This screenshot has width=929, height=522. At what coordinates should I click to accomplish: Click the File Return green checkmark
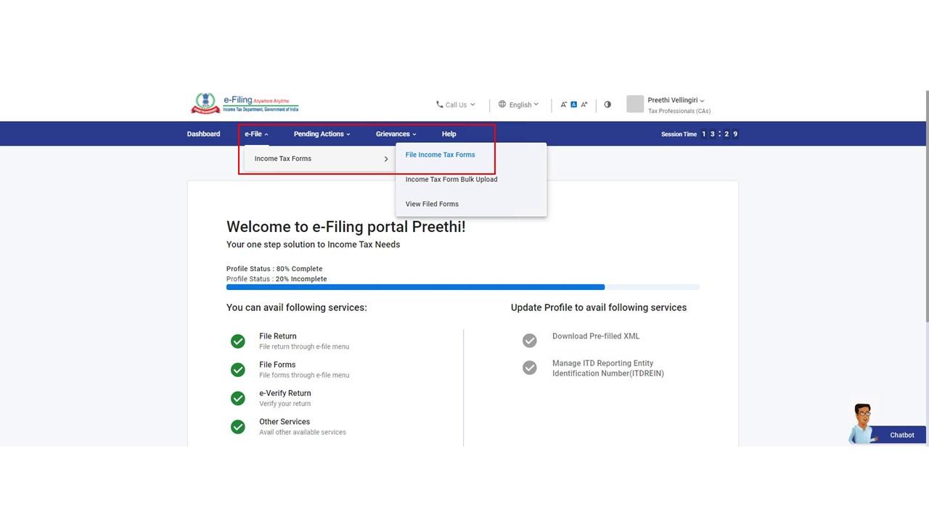(x=237, y=341)
